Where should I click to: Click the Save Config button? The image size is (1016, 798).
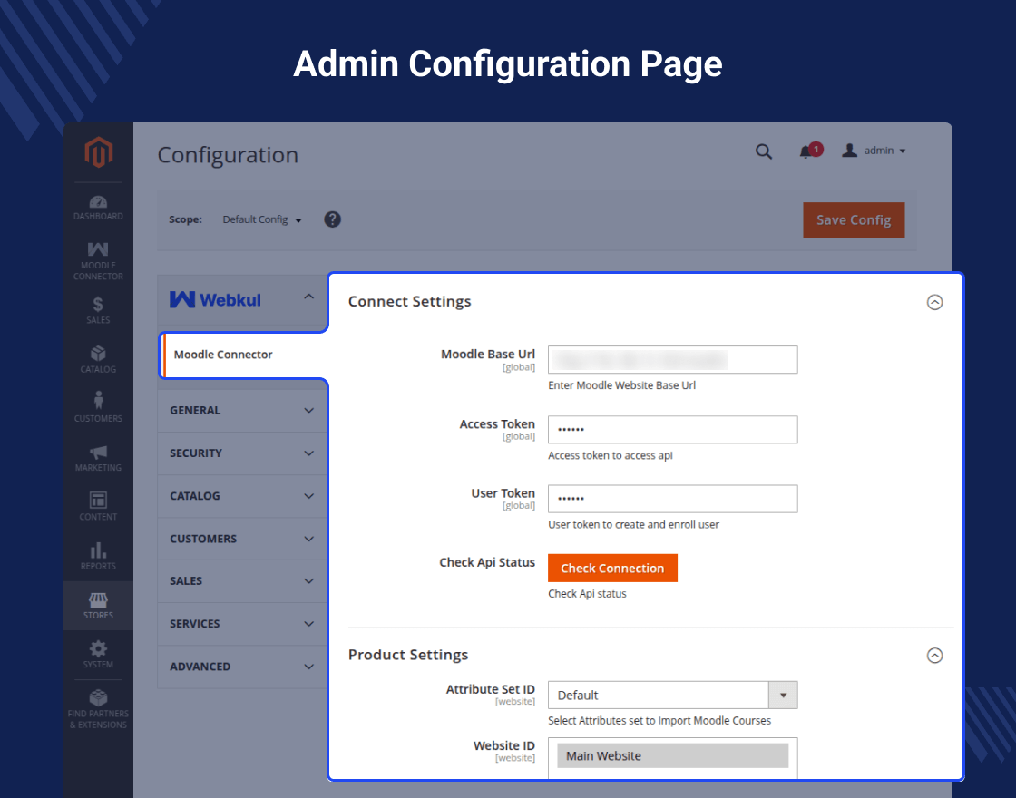click(x=854, y=220)
